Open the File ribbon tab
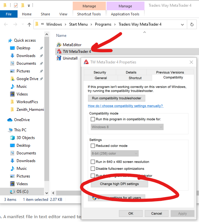 point(9,14)
